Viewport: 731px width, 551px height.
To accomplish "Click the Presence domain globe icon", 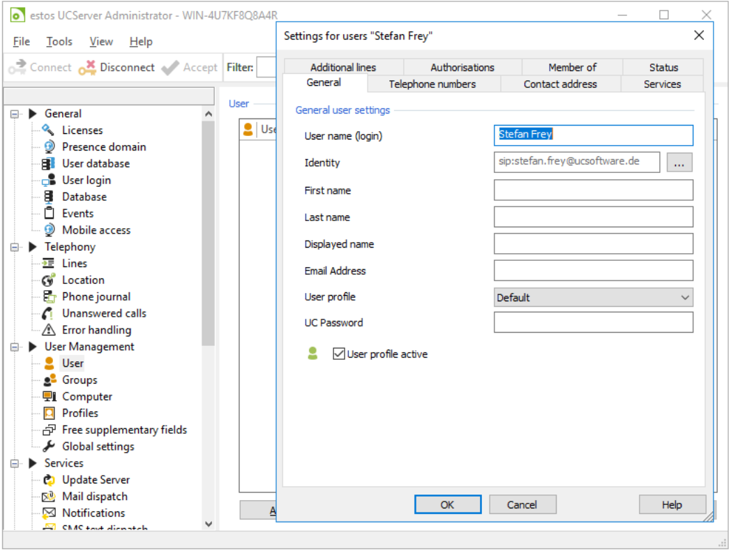I will (x=48, y=147).
